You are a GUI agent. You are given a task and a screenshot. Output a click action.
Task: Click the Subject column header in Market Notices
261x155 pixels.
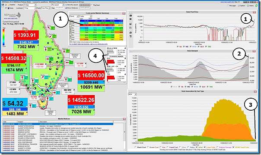[28, 122]
